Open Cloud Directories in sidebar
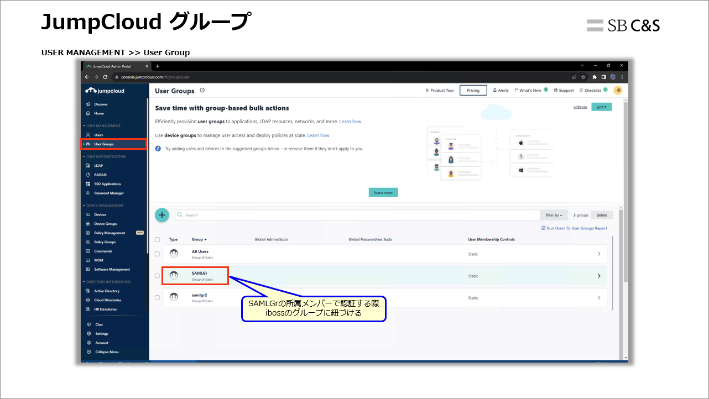The image size is (709, 399). tap(107, 300)
